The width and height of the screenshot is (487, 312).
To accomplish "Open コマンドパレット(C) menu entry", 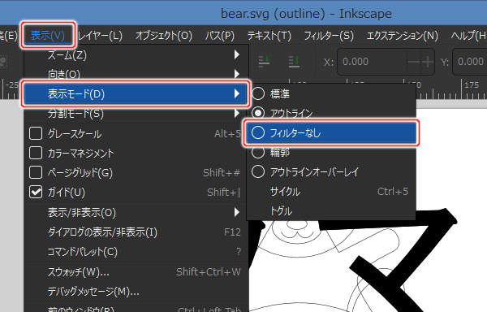I will tap(136, 252).
